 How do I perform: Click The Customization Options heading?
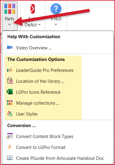[36, 59]
